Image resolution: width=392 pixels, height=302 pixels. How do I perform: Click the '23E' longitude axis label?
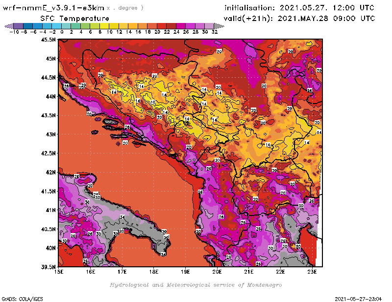point(312,272)
